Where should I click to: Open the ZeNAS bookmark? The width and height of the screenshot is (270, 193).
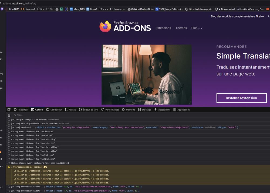pos(92,9)
